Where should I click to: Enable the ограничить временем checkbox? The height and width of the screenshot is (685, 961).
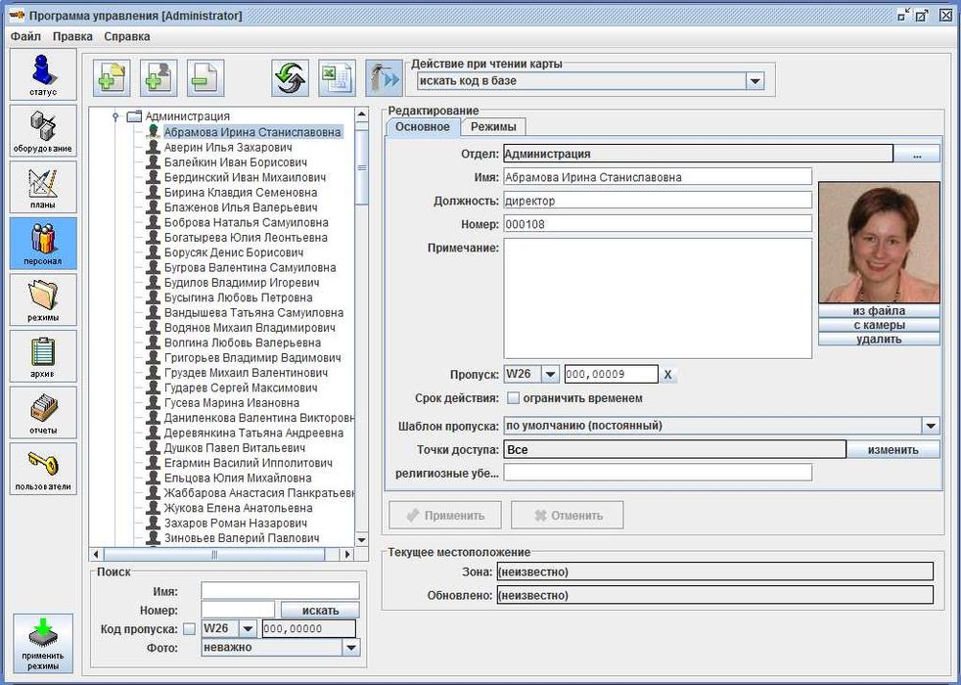(x=513, y=398)
